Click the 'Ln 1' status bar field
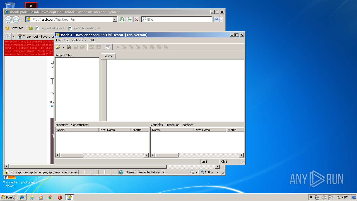Viewport: 357px width, 201px height. tap(209, 162)
